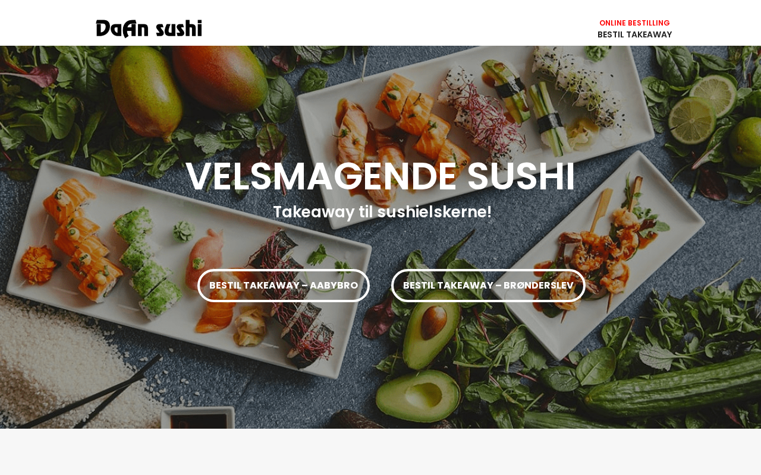Click the VELSMAGENDE SUSHI headline
The image size is (761, 475).
pos(380,176)
